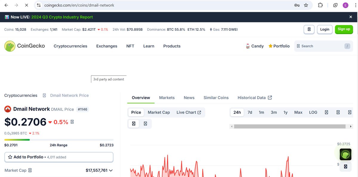Image resolution: width=358 pixels, height=177 pixels.
Task: Click the Login button
Action: click(x=325, y=29)
